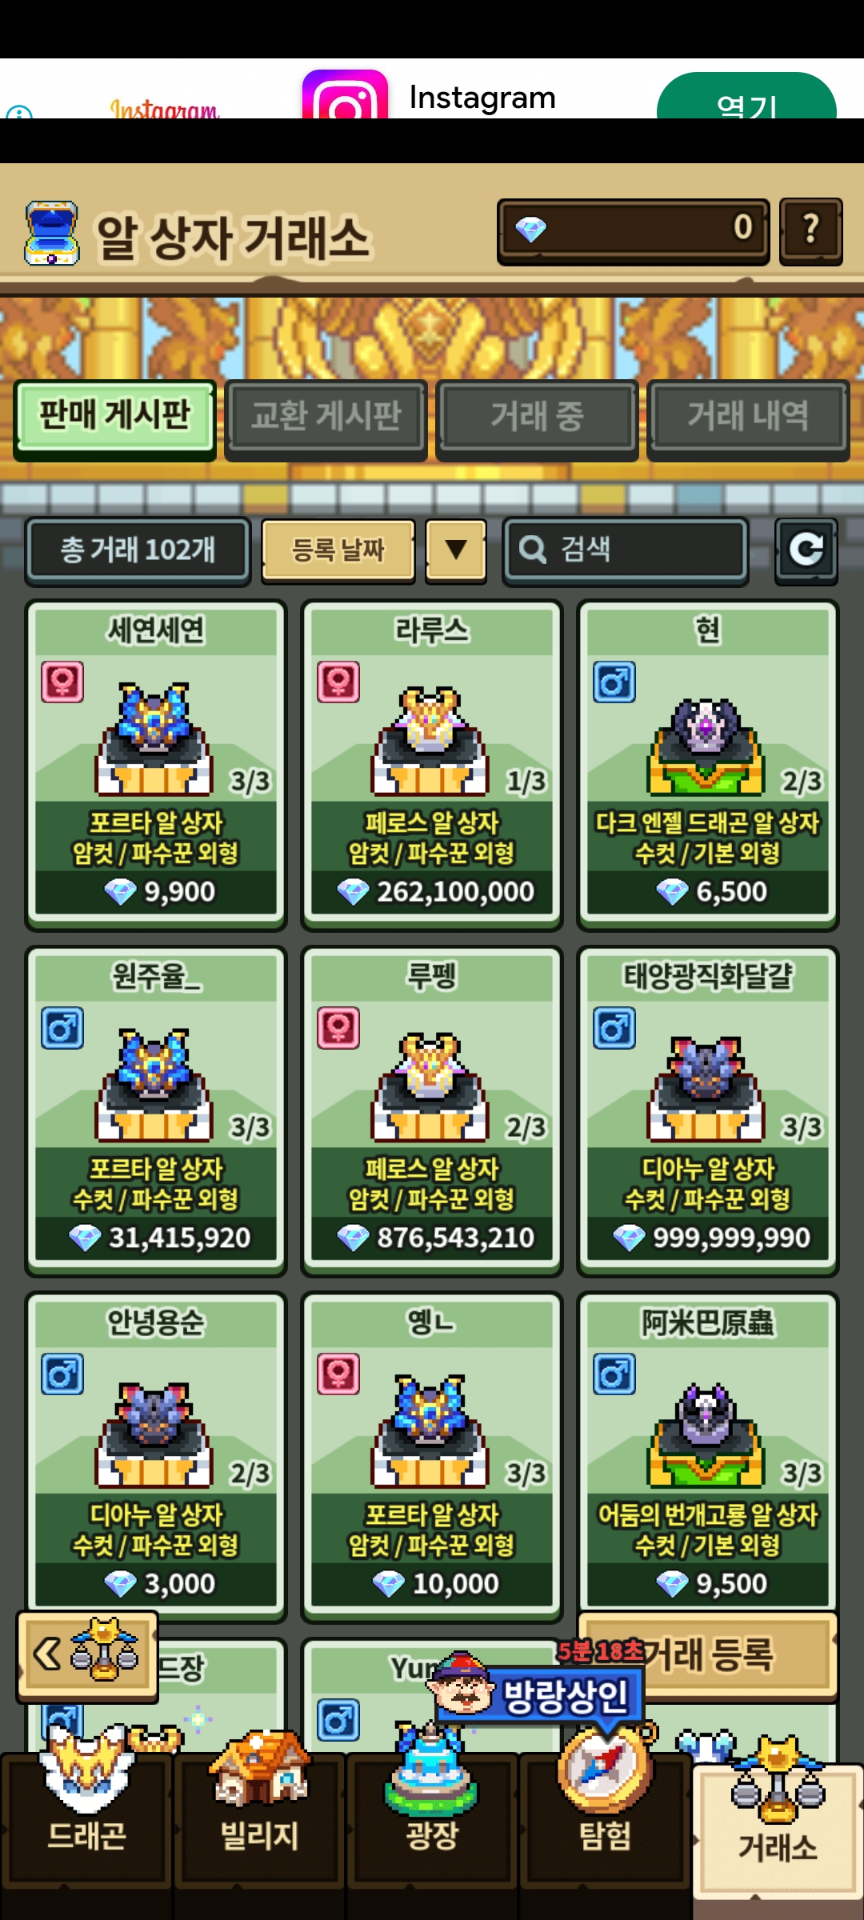Tap the 거래 등록 button
The height and width of the screenshot is (1920, 864).
(x=707, y=1654)
